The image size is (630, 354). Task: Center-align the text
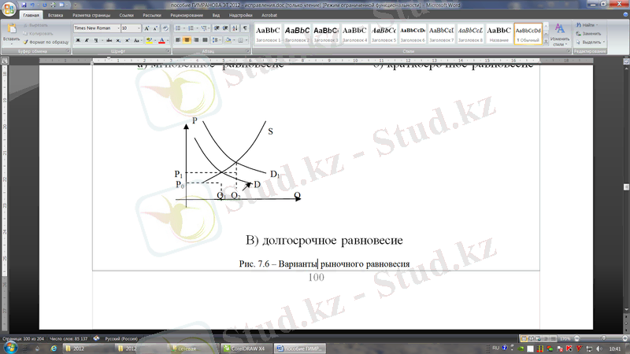click(187, 40)
